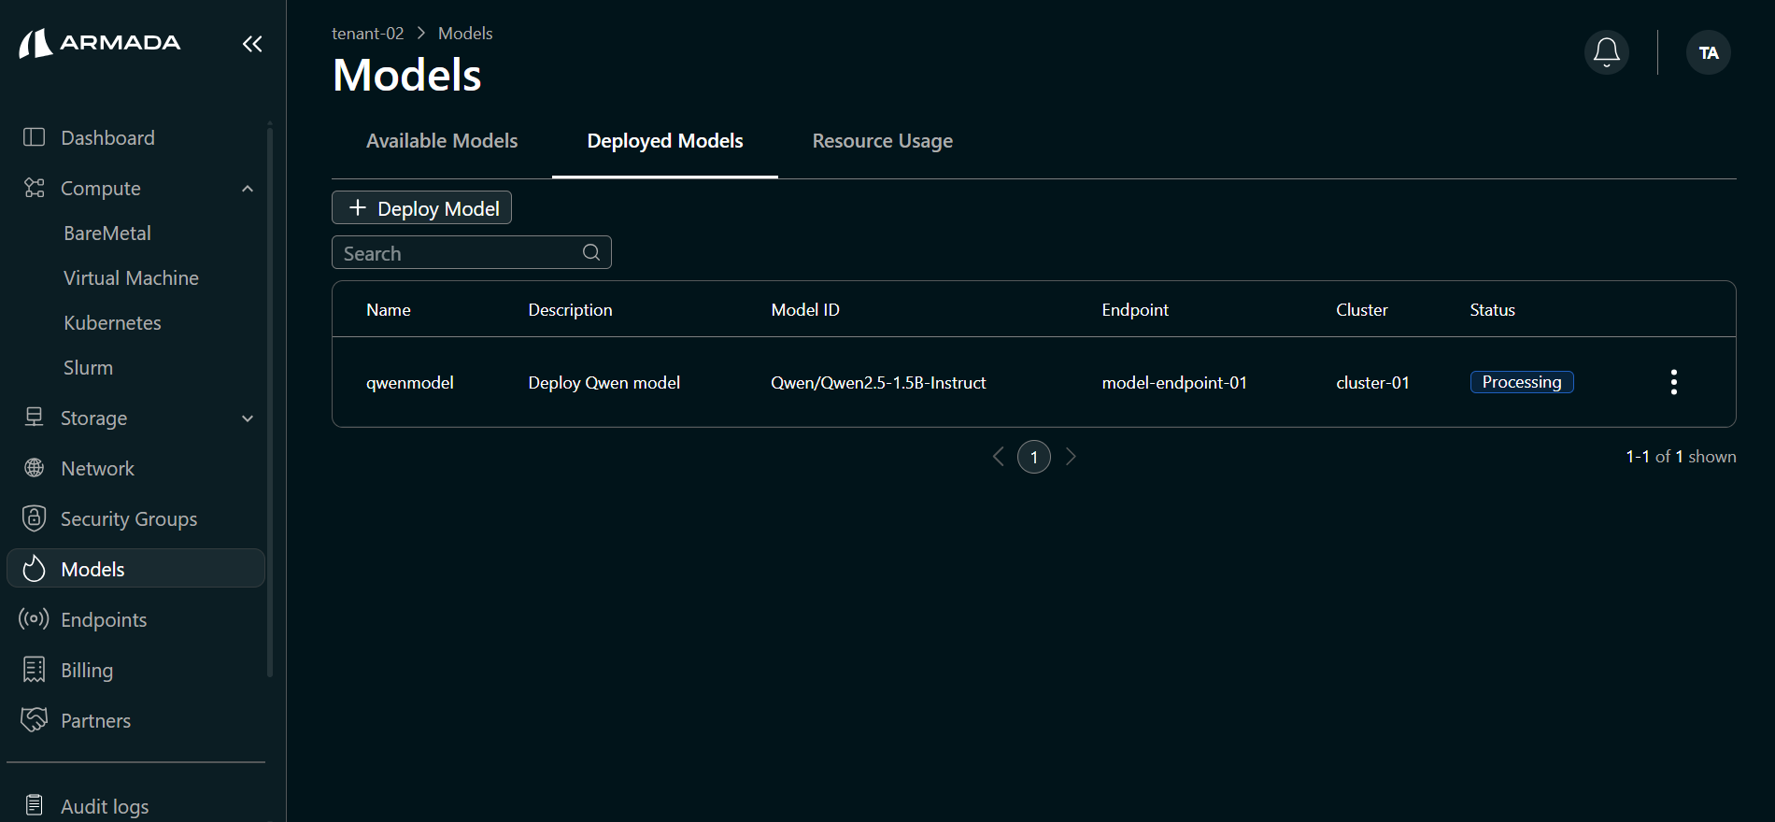Click the qwenmodel name cell
The image size is (1775, 822).
410,383
